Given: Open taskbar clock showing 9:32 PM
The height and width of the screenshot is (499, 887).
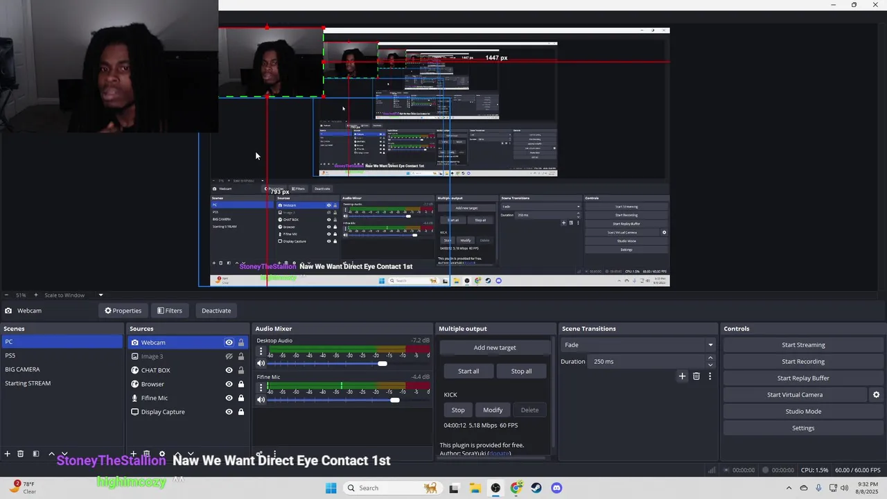Looking at the screenshot, I should coord(868,488).
